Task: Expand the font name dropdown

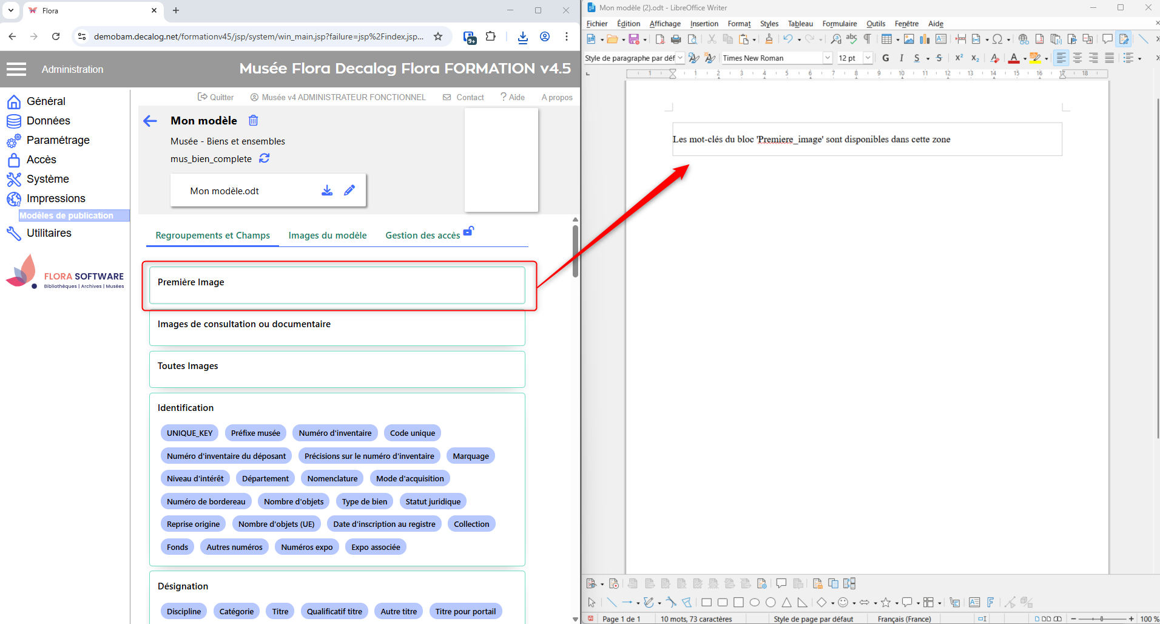Action: tap(827, 58)
